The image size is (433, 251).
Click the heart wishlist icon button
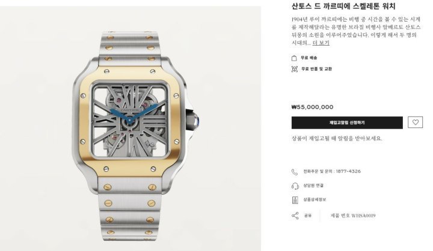point(415,122)
